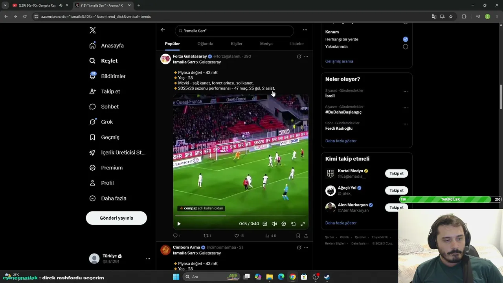Image resolution: width=503 pixels, height=283 pixels.
Task: Switch to the Kişiler tab
Action: pos(237,44)
